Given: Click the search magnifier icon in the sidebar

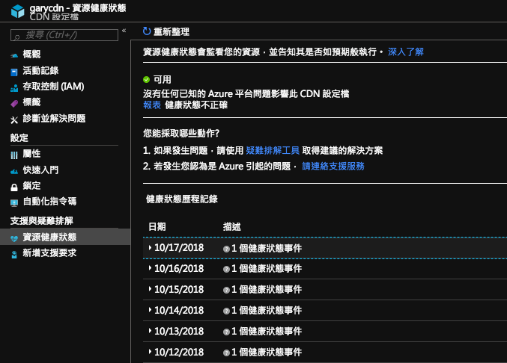Looking at the screenshot, I should [x=16, y=37].
